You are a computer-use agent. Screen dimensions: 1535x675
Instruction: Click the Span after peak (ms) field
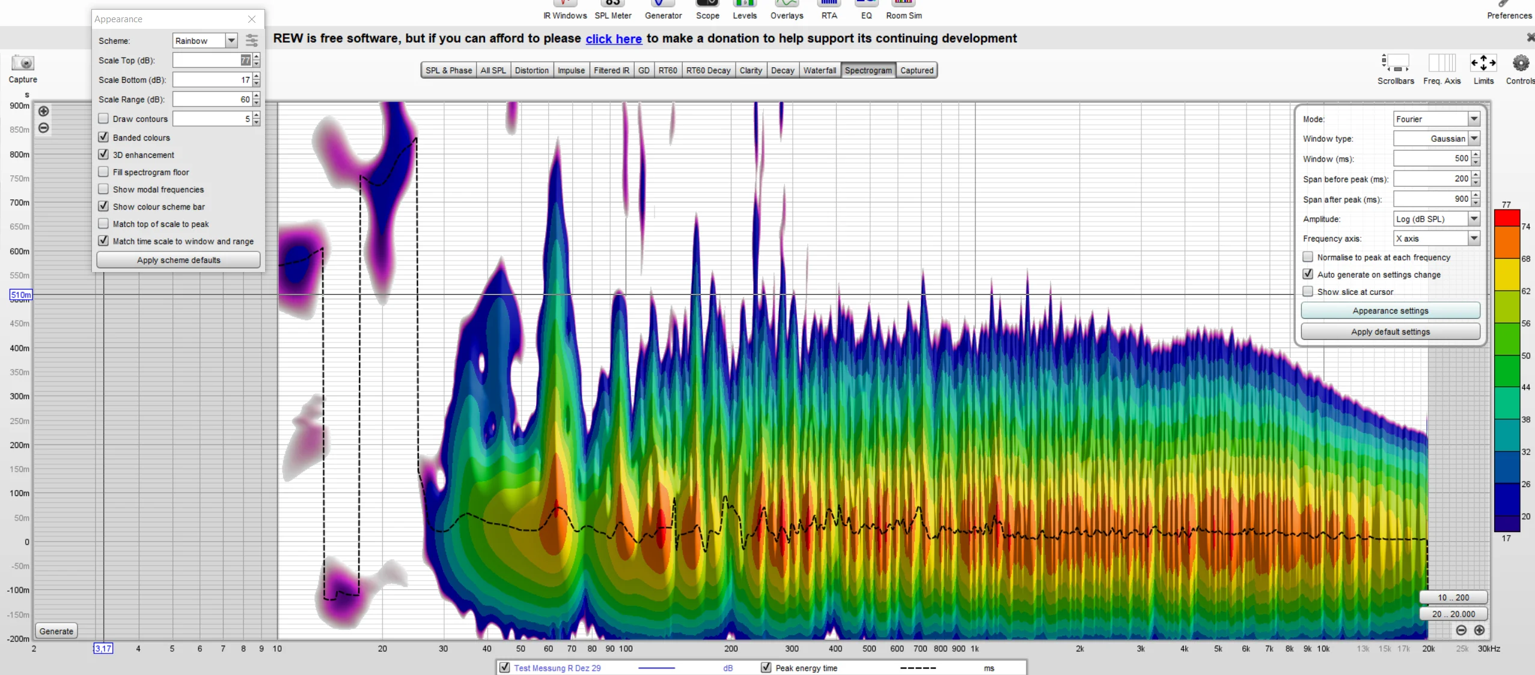coord(1432,199)
